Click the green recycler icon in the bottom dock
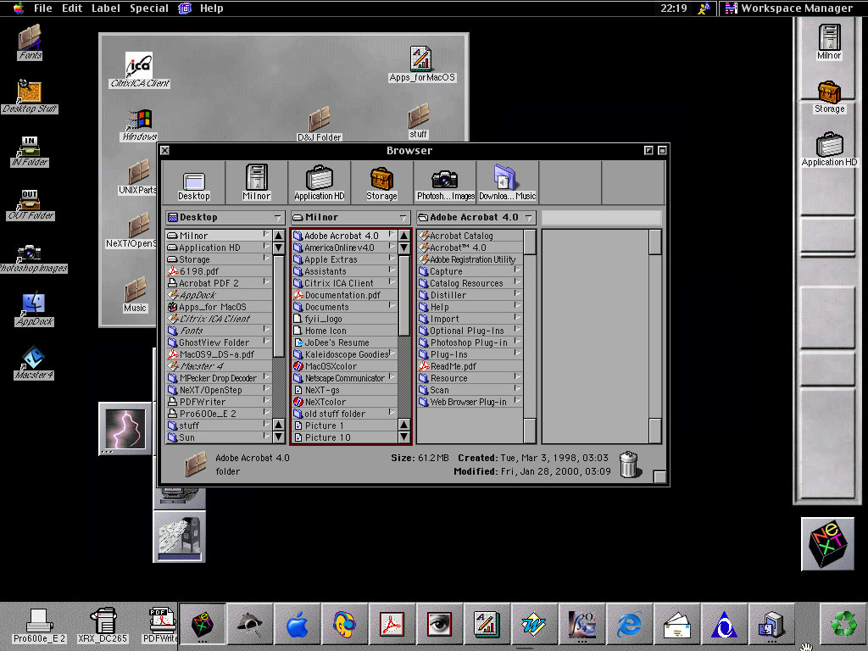Viewport: 868px width, 651px height. (x=843, y=625)
